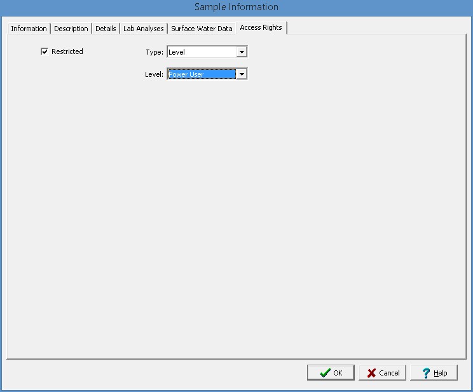Click the green checkmark icon on OK
Screen dimensions: 473x392
coord(325,373)
